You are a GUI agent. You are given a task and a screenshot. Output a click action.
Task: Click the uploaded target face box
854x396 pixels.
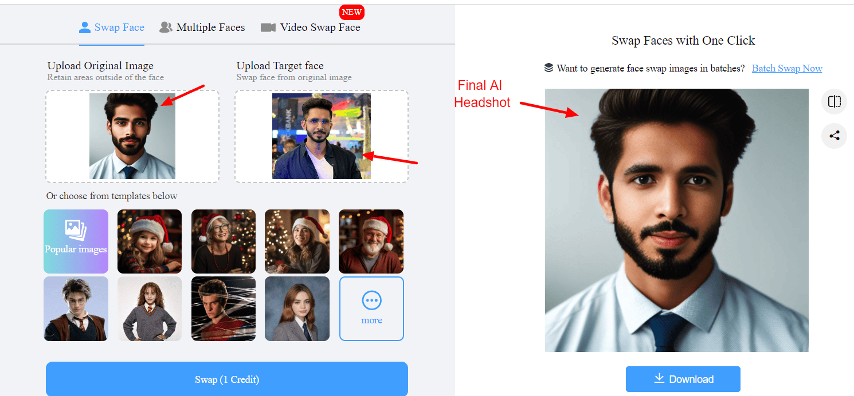pyautogui.click(x=321, y=136)
